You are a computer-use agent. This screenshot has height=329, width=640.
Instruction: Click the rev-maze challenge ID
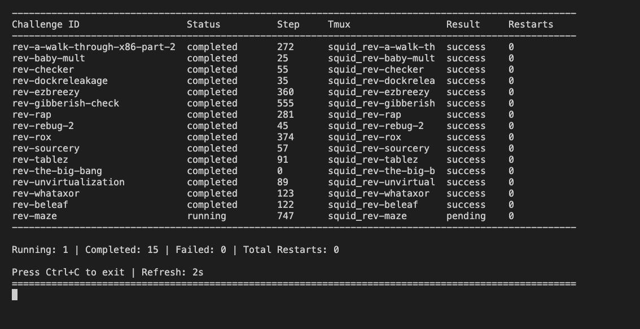[x=34, y=216]
